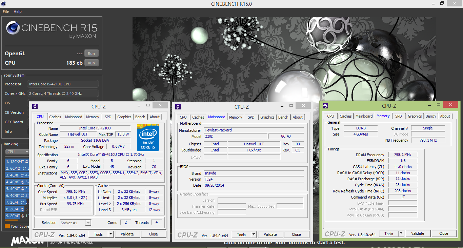Screen dimensions: 463x248
Task: Switch to Mainboard tab in first CPU-Z window
Action: coord(74,117)
